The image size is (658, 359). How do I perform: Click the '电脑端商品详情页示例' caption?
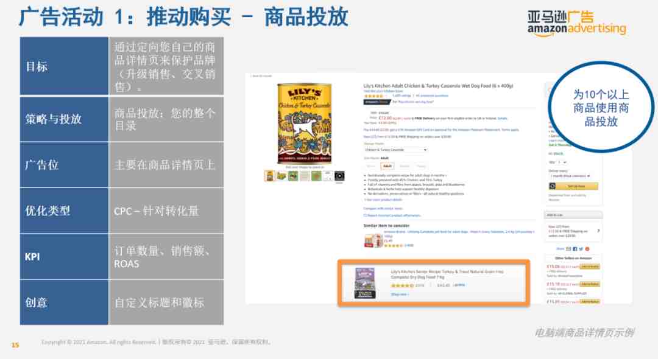(584, 333)
